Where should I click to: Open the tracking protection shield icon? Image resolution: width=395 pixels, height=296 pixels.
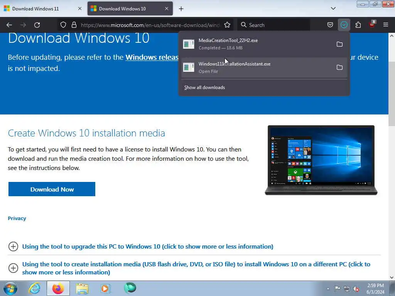[63, 25]
